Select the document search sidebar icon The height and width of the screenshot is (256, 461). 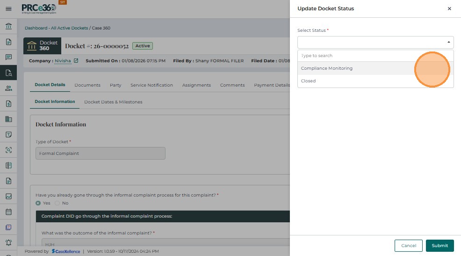coord(8,73)
